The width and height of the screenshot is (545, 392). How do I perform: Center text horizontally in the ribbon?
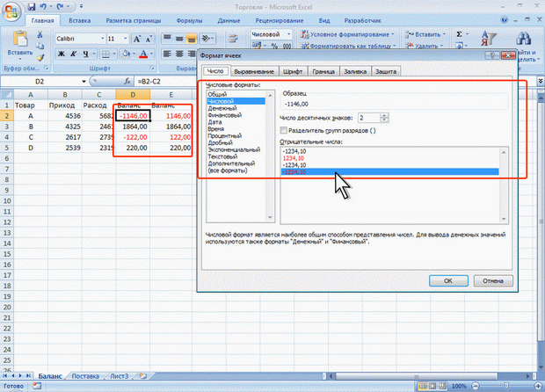(179, 54)
